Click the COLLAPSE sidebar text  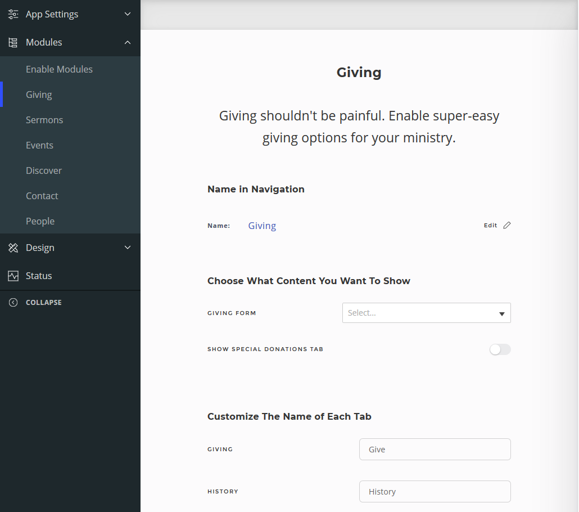coord(44,302)
